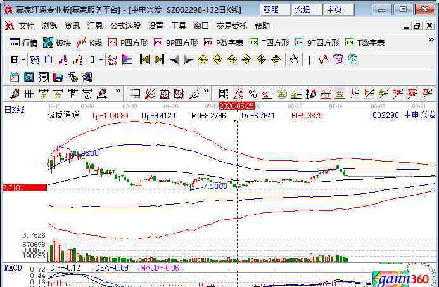Screen dimensions: 439x287
Task: Jump to the first bar
Action: tap(144, 60)
